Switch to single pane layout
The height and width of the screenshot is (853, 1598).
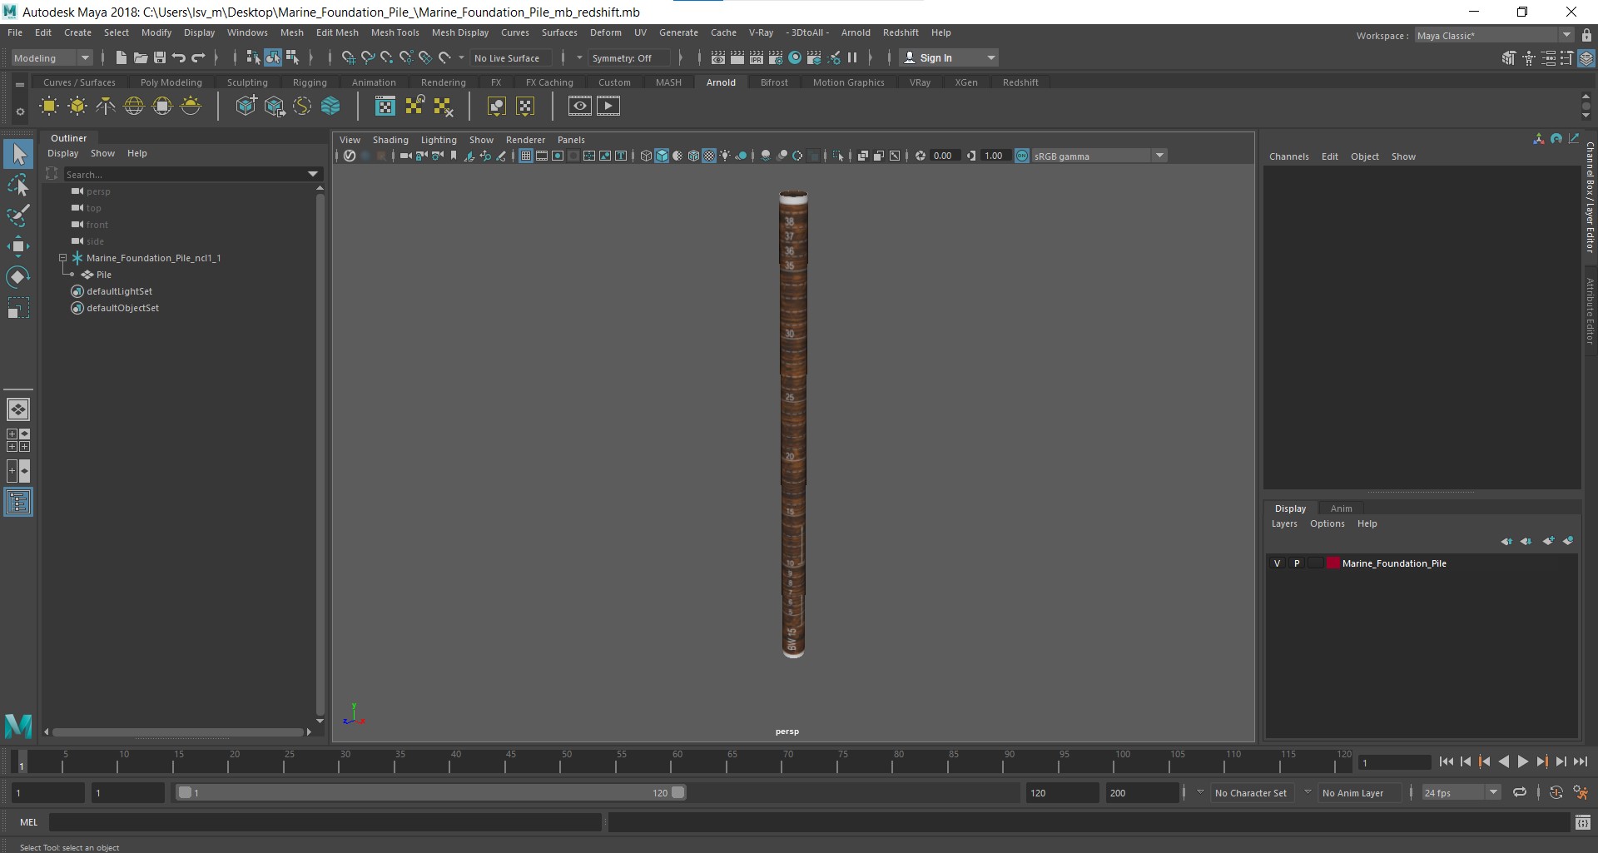click(x=18, y=409)
